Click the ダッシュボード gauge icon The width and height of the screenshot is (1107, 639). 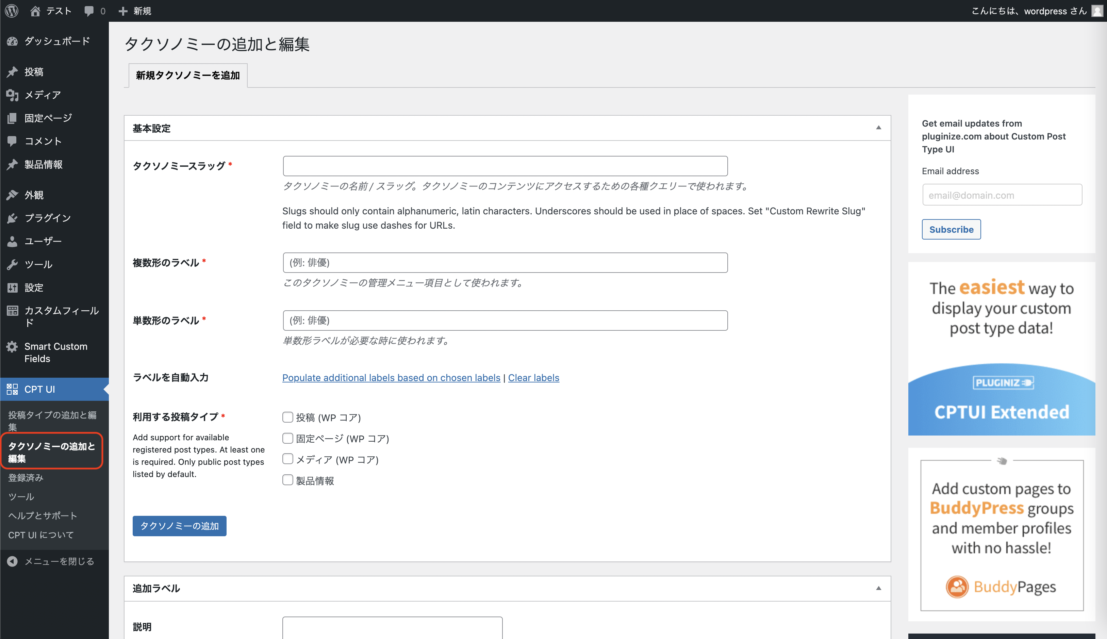(x=12, y=41)
